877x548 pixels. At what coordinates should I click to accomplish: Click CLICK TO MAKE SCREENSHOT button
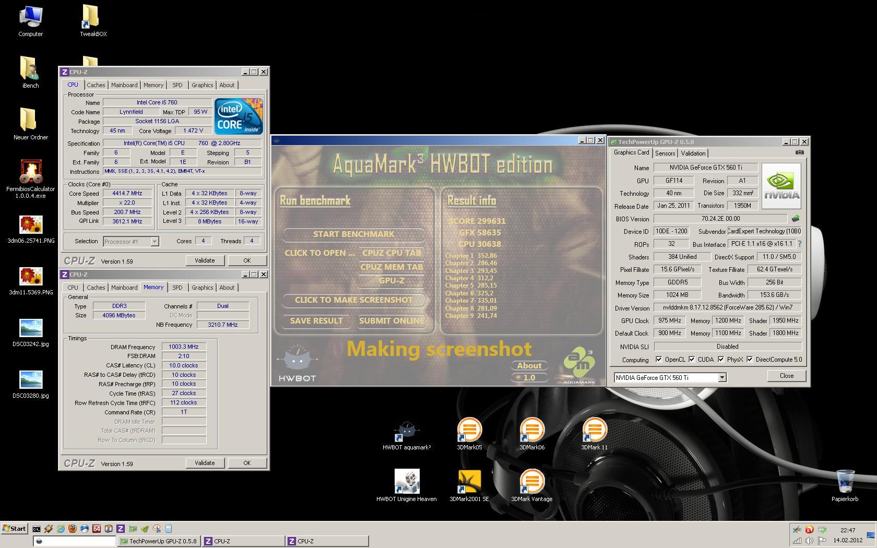click(x=354, y=300)
